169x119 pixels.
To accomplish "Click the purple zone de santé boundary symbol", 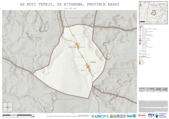I will 140,40.
